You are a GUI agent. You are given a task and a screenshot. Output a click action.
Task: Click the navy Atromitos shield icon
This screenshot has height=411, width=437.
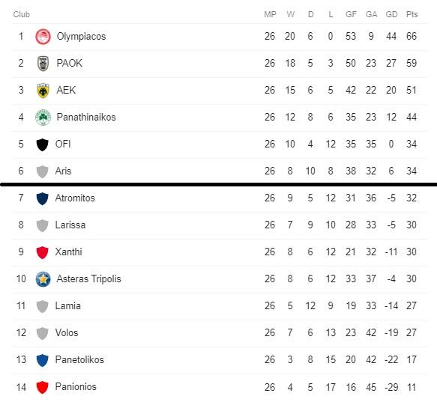coord(43,198)
